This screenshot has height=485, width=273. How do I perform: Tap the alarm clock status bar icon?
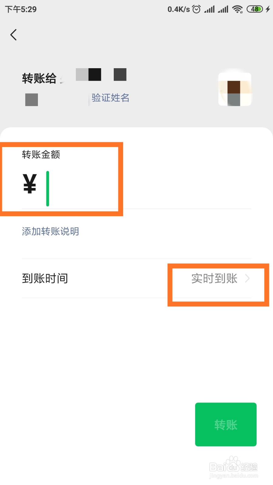(x=197, y=9)
